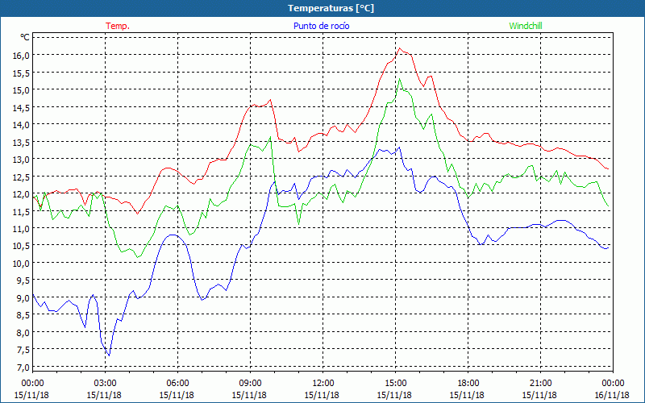645x403 pixels.
Task: Click the '14,0' y-axis value
Action: pos(22,125)
